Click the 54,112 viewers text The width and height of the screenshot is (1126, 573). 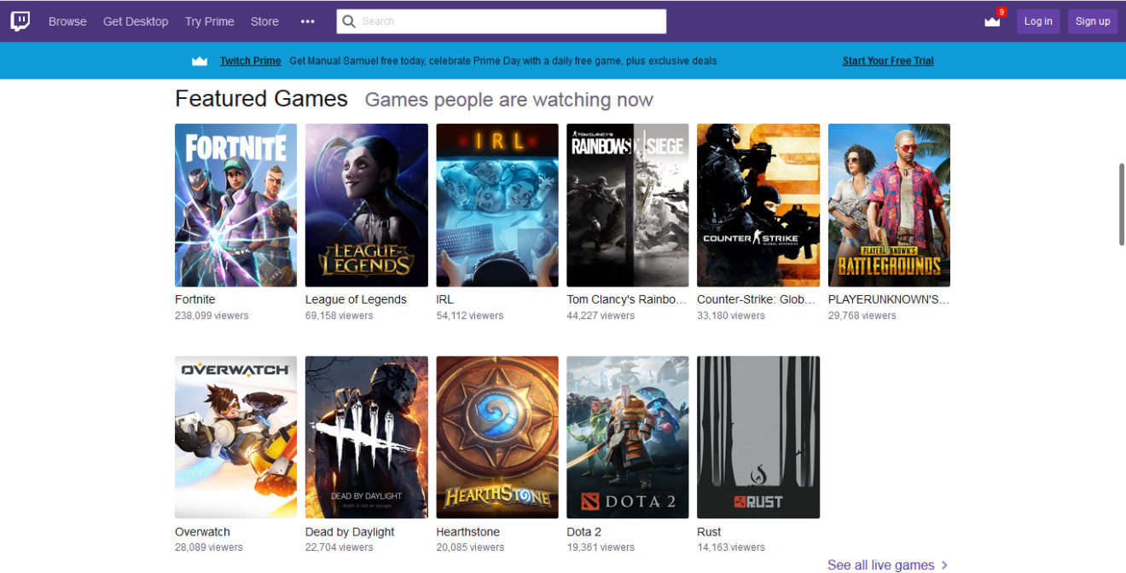click(x=470, y=315)
